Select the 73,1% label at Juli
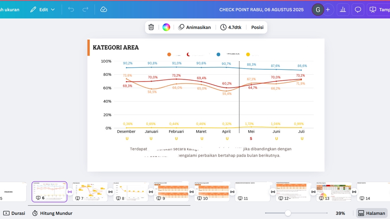The image size is (390, 219). 301,75
